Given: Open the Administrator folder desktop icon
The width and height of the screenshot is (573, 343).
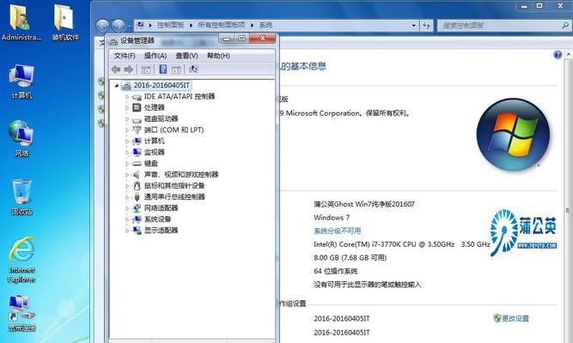Looking at the screenshot, I should point(21,21).
